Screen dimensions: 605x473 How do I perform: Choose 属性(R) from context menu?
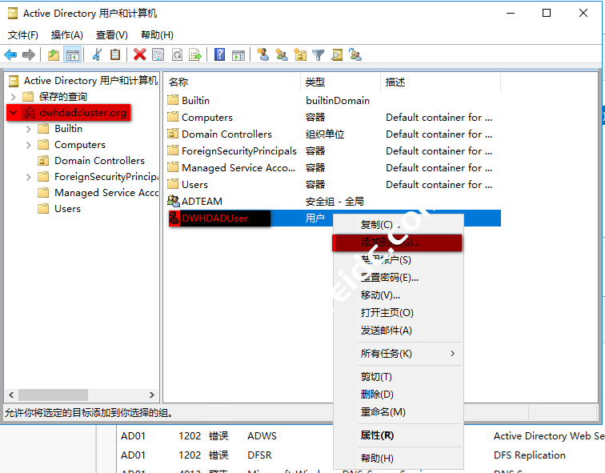(377, 435)
